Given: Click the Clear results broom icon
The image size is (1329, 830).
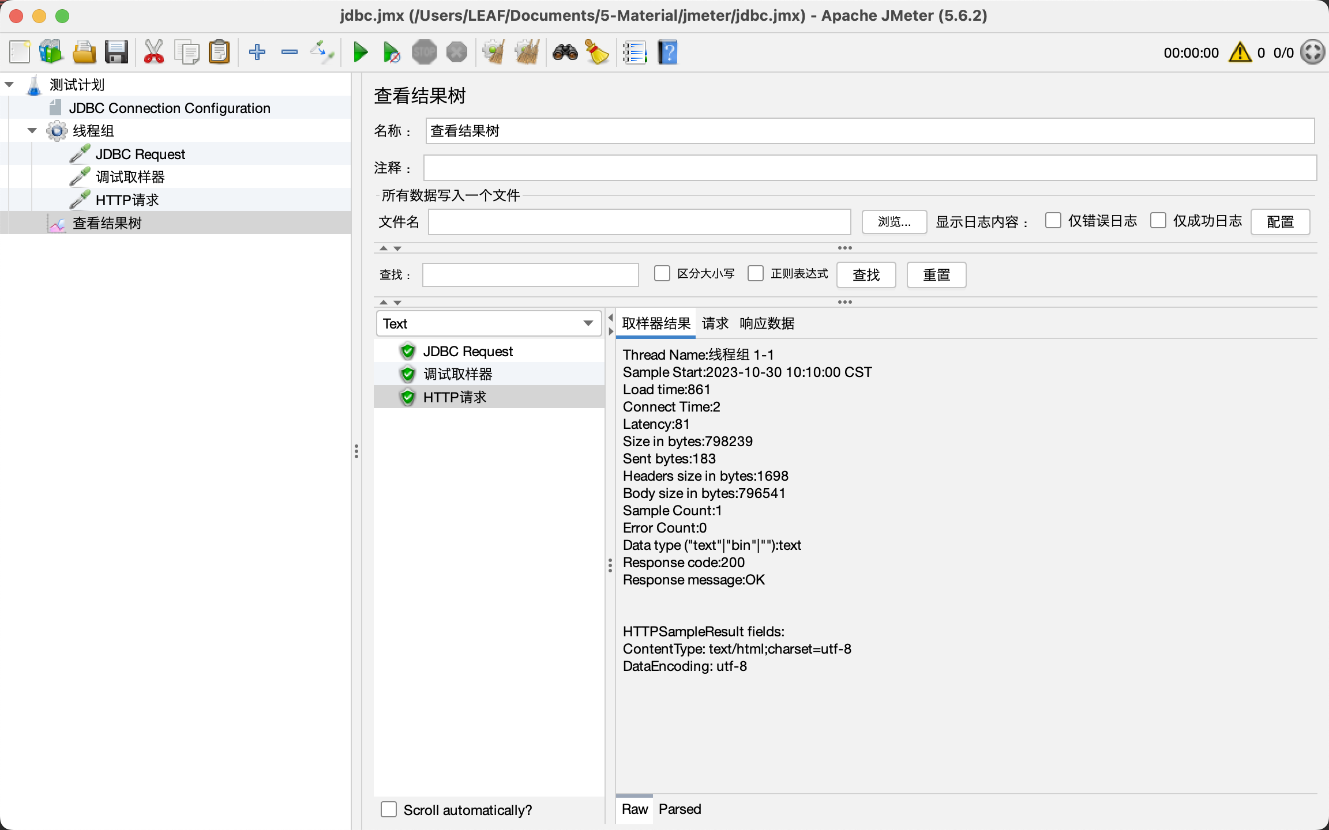Looking at the screenshot, I should click(x=494, y=52).
